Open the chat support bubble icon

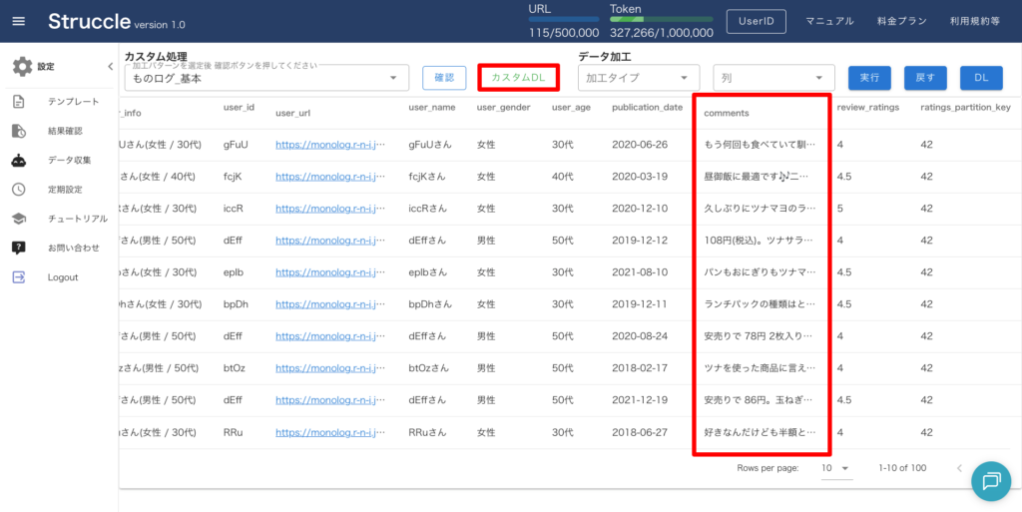(990, 481)
